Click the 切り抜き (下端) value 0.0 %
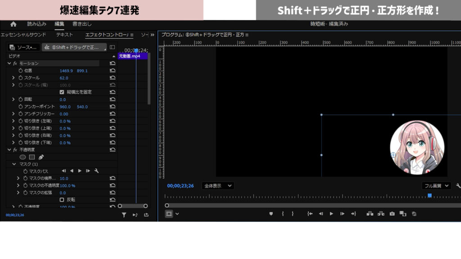The image size is (461, 259). click(65, 143)
